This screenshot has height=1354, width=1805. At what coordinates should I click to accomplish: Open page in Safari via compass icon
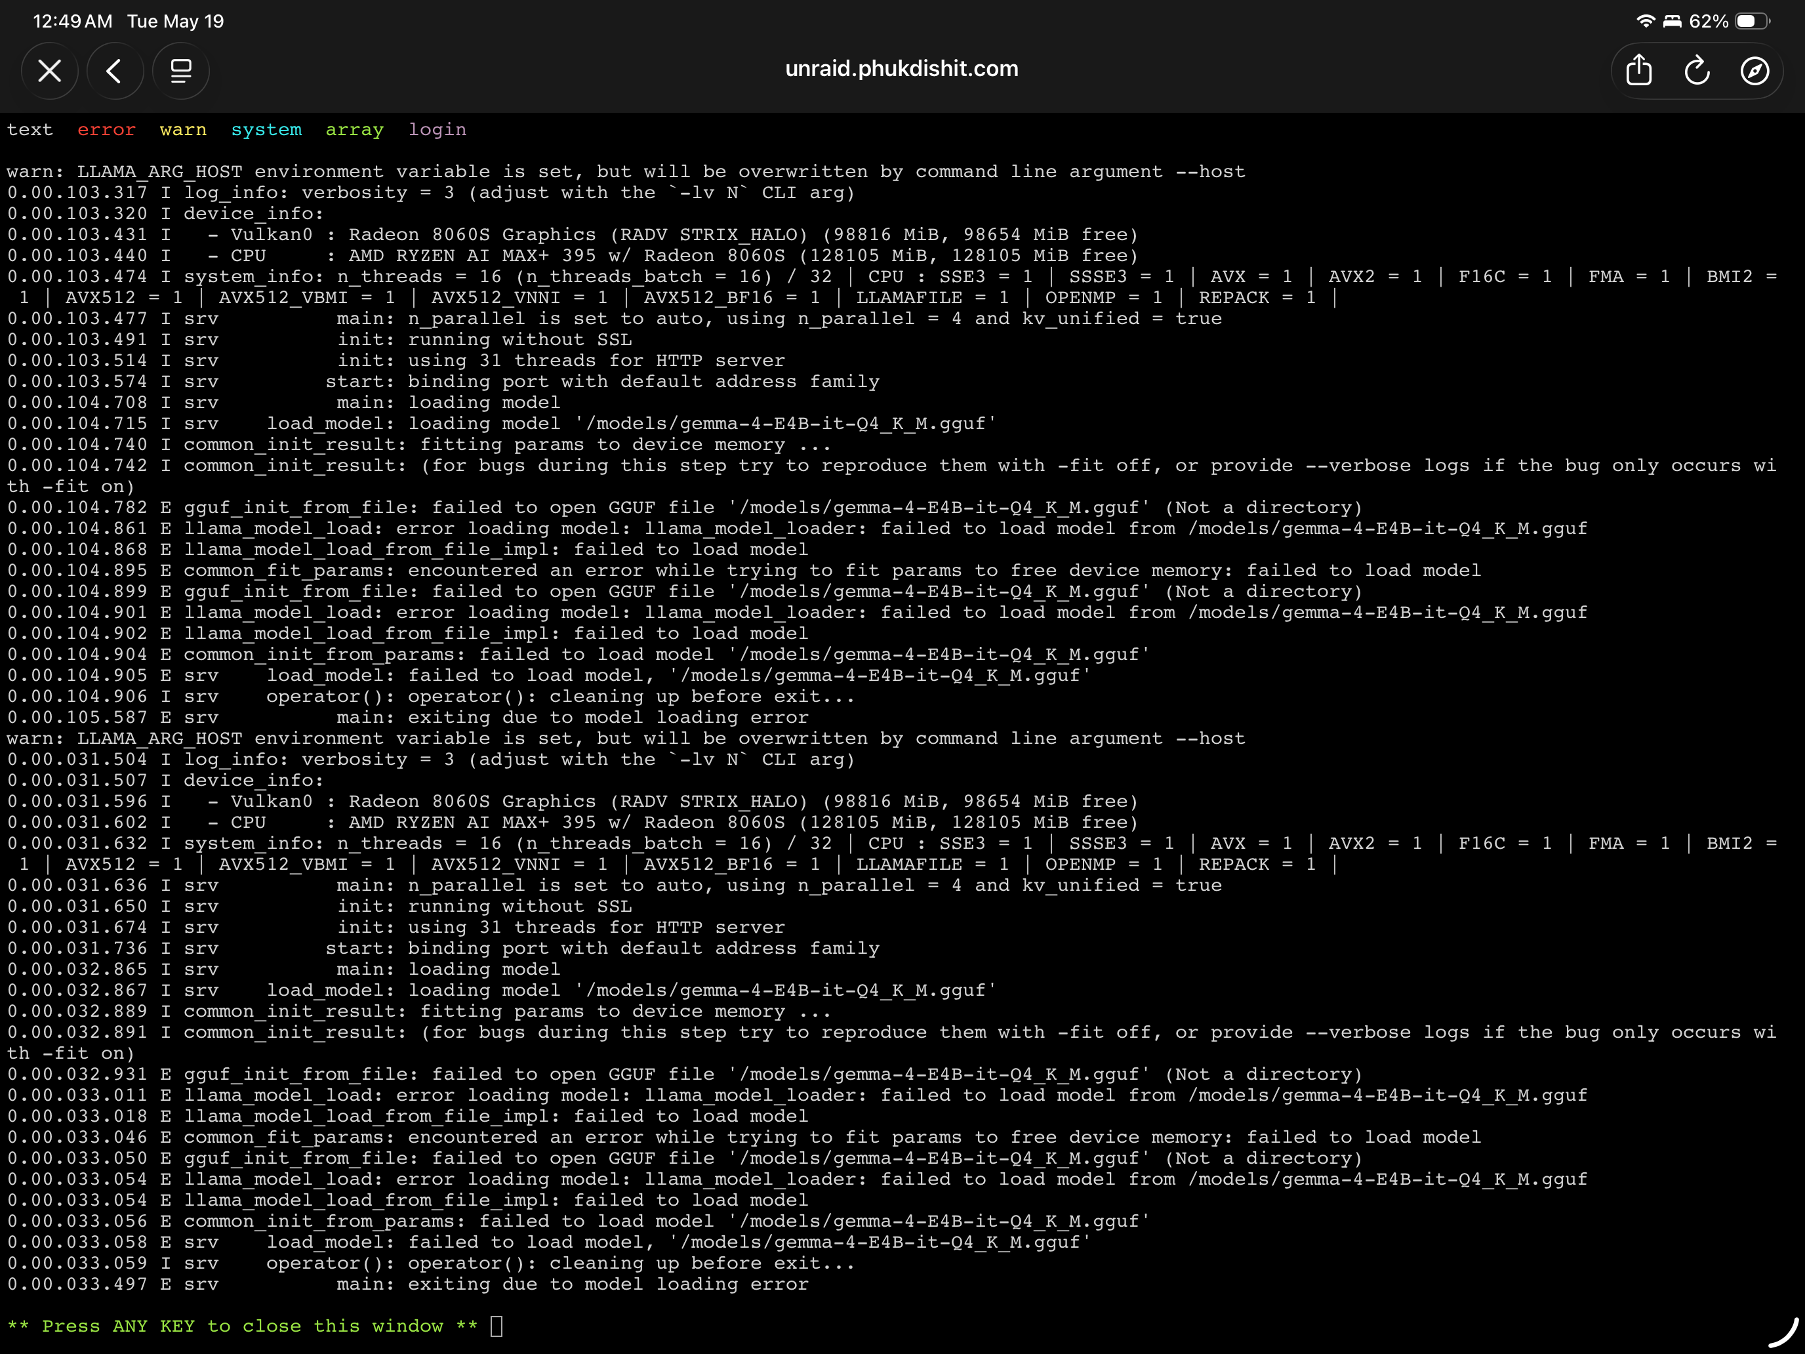(x=1754, y=71)
